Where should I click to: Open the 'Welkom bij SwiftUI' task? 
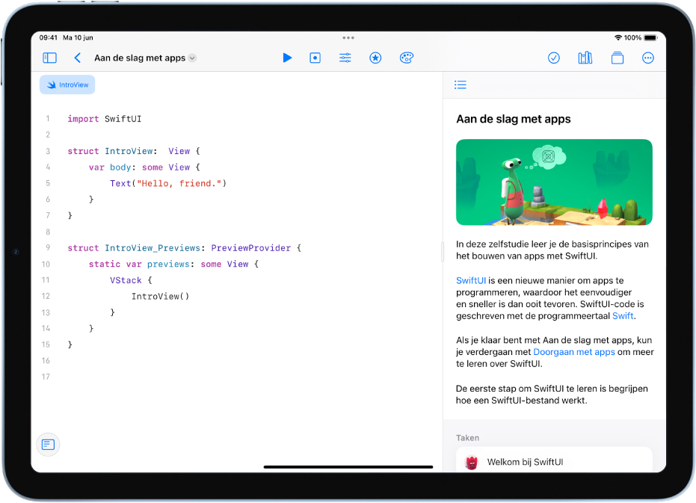coord(554,461)
